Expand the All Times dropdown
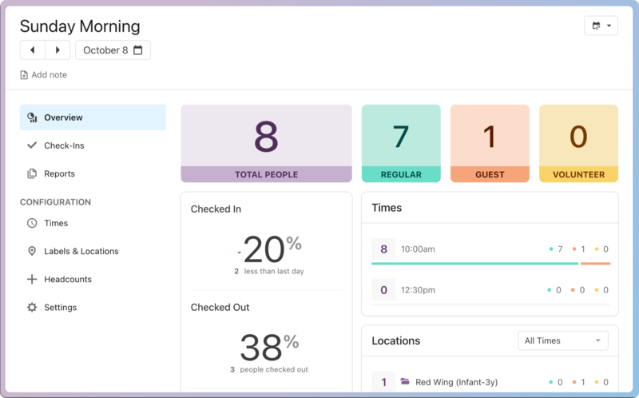The image size is (639, 398). click(562, 340)
